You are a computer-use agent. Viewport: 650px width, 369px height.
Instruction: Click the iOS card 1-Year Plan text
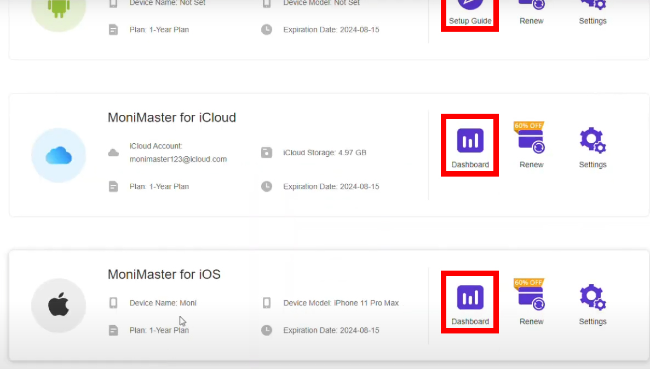pos(159,330)
